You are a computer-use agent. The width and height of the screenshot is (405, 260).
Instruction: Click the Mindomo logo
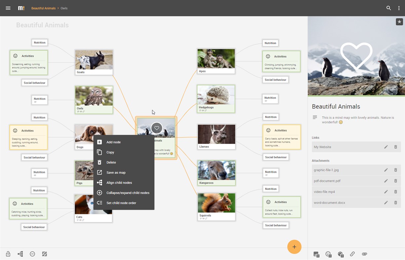click(x=21, y=8)
